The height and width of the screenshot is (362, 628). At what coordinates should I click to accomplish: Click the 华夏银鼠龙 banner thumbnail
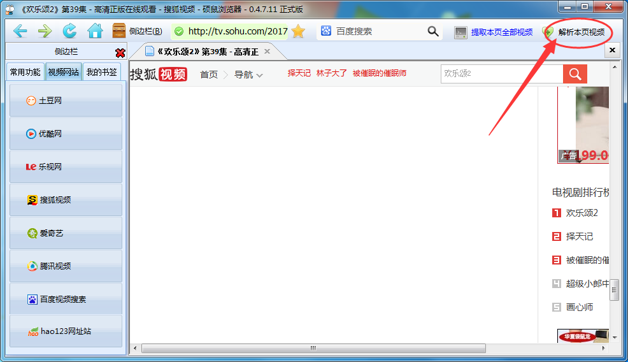pyautogui.click(x=583, y=336)
